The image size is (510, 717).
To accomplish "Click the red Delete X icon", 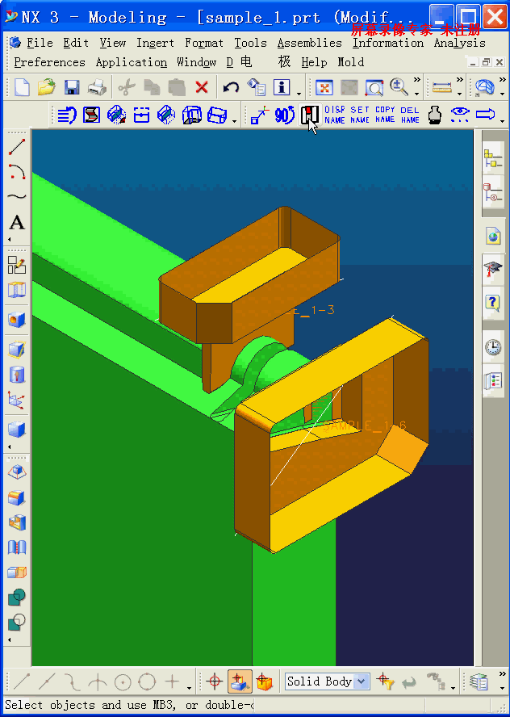I will pos(202,87).
